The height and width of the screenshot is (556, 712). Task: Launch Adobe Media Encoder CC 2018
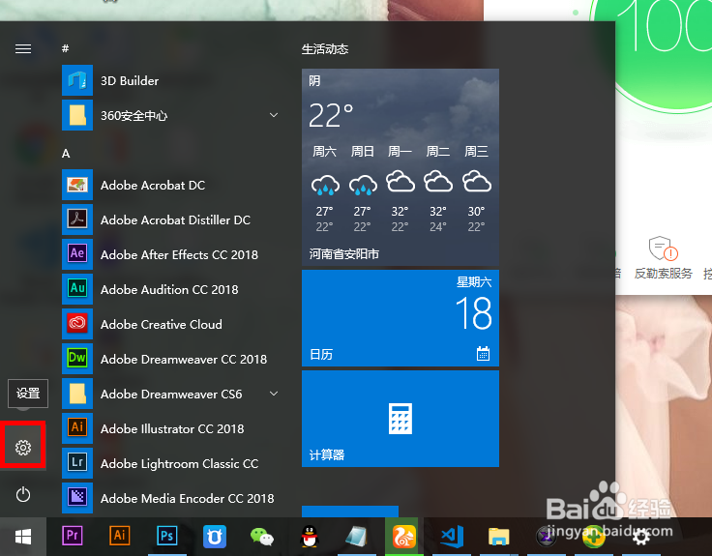(170, 498)
